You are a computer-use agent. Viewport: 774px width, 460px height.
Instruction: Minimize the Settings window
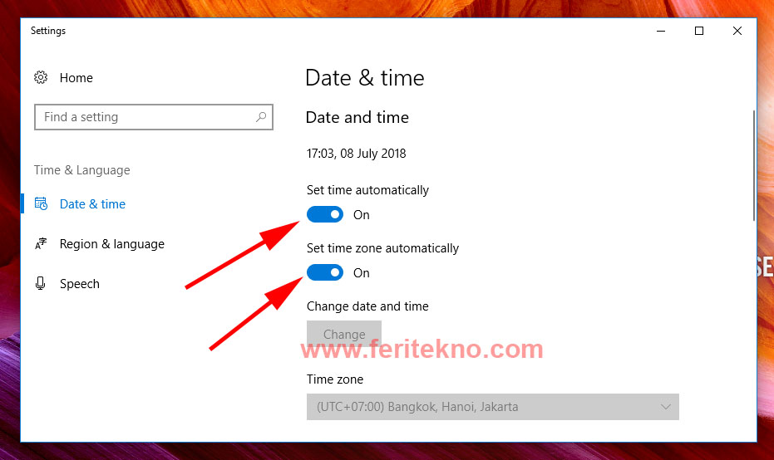click(x=661, y=31)
